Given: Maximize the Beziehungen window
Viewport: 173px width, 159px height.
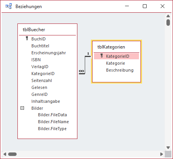Looking at the screenshot, I should click(145, 6).
